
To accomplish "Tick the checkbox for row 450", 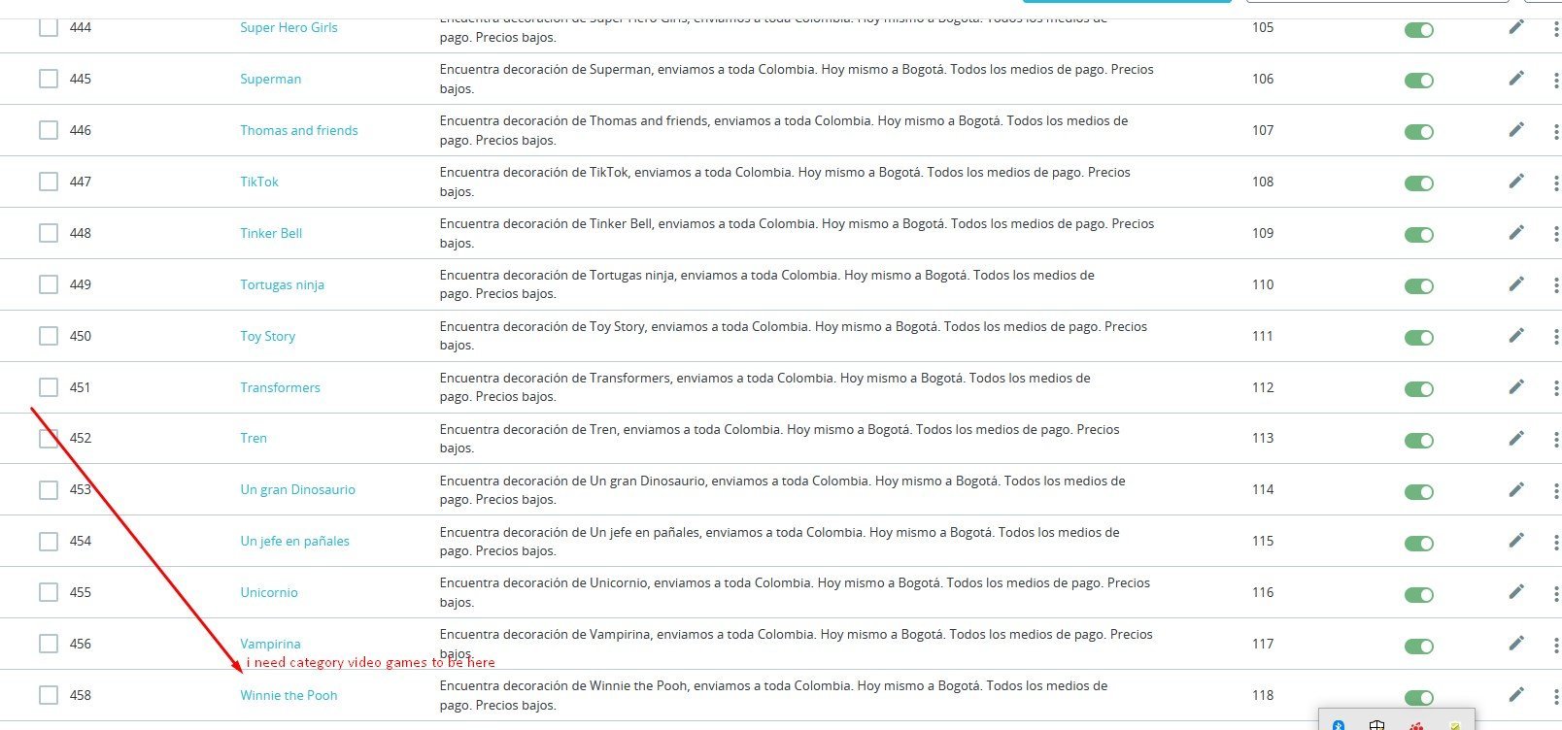I will coord(49,335).
